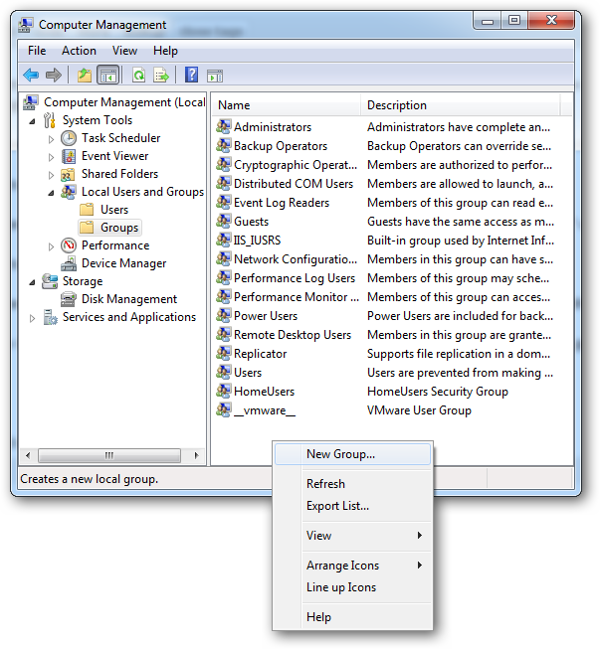Expand the Task Scheduler node
600x649 pixels.
[x=51, y=139]
